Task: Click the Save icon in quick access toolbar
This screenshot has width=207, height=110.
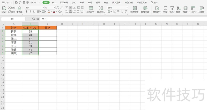Action: click(x=16, y=2)
